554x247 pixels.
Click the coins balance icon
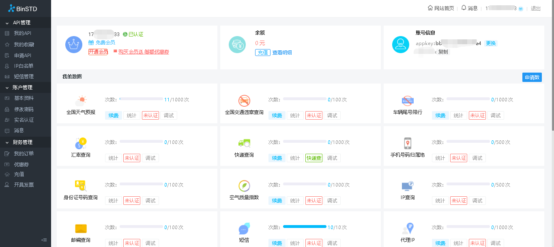(237, 45)
